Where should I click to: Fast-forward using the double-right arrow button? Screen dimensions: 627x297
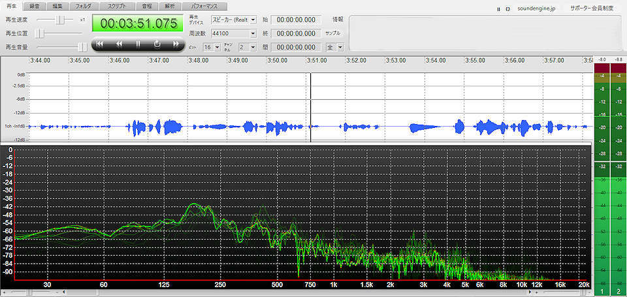[x=176, y=44]
